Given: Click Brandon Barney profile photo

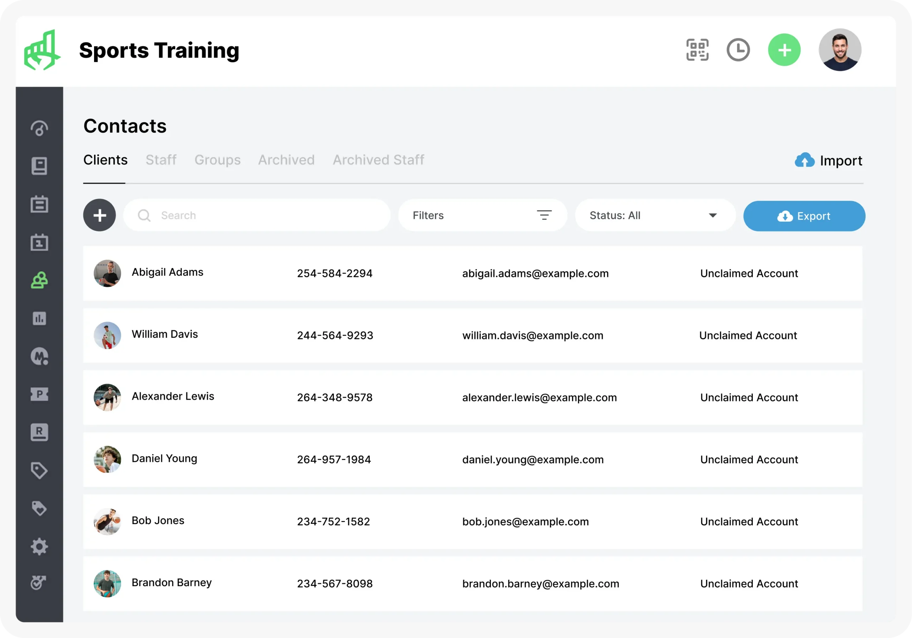Looking at the screenshot, I should 107,584.
